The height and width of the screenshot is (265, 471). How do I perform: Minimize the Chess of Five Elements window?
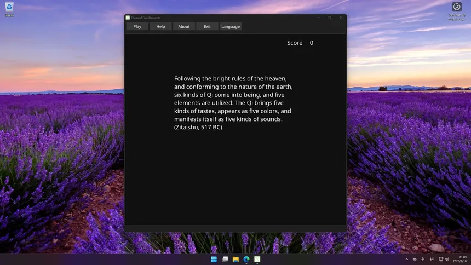tap(319, 18)
